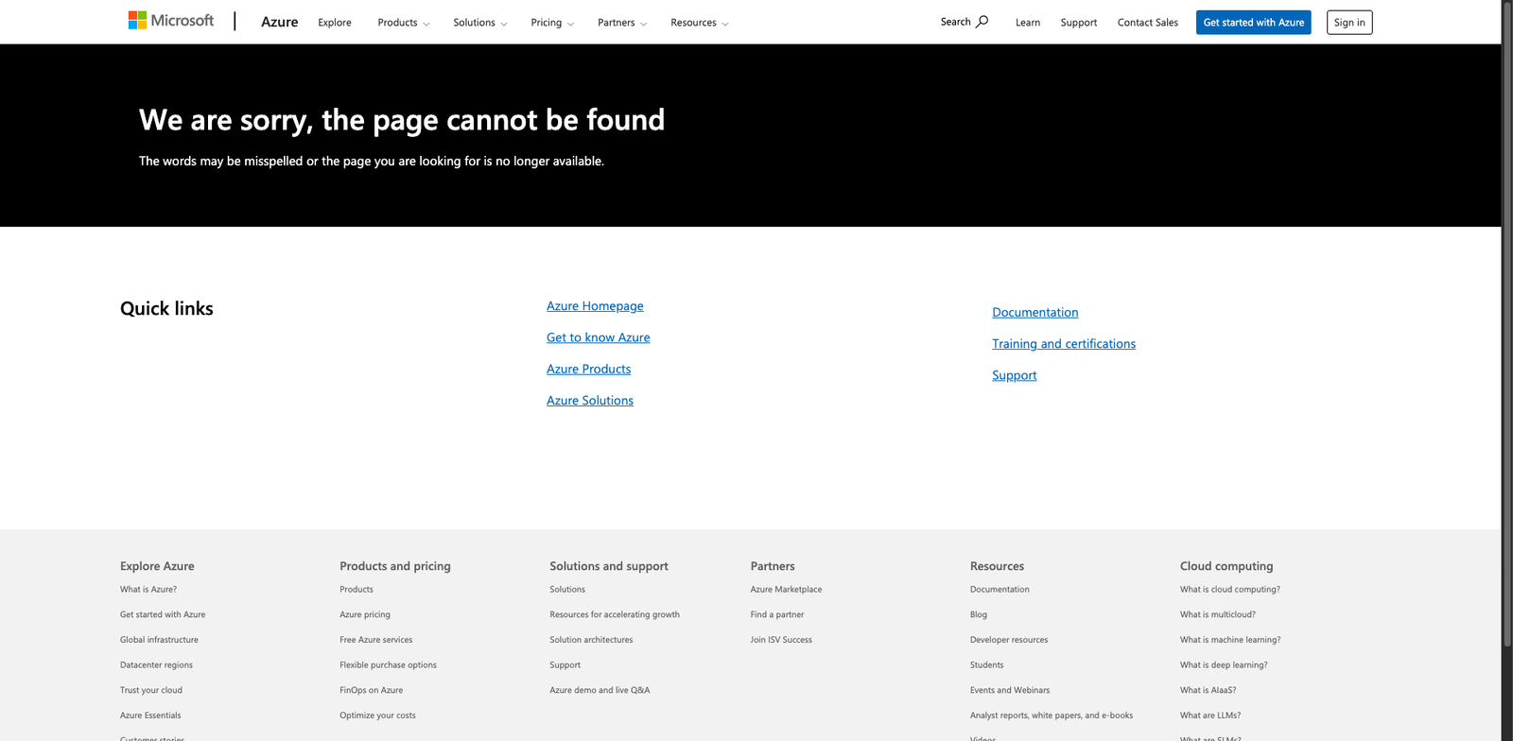Open the Azure Products quick link
The height and width of the screenshot is (741, 1513).
pyautogui.click(x=588, y=370)
